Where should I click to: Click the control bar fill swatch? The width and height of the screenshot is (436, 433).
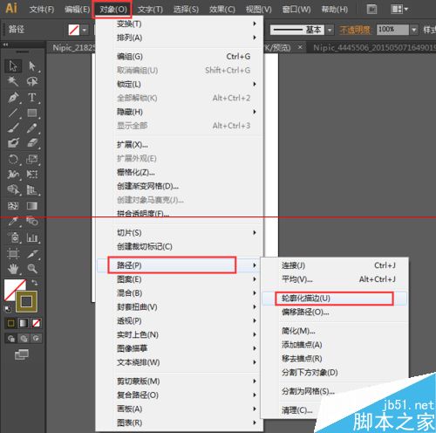[74, 30]
